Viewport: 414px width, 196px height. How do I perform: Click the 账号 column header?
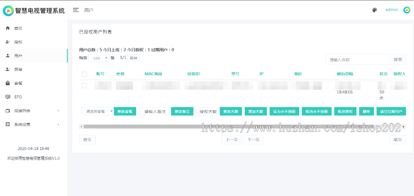[x=100, y=74]
